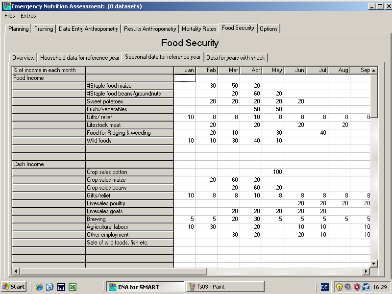This screenshot has width=392, height=294.
Task: Open Internet Explorer from quick launch
Action: click(x=39, y=287)
